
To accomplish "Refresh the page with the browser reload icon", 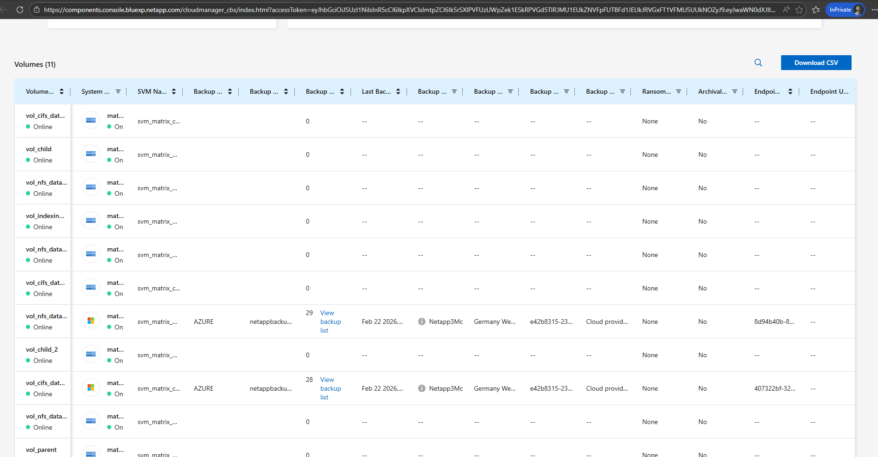I will (x=19, y=9).
